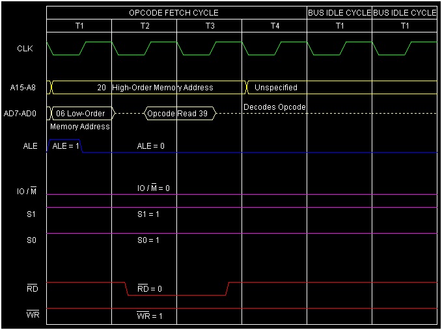Click the 'WR = 1' annotation
Screen dimensions: 442x330
point(150,316)
